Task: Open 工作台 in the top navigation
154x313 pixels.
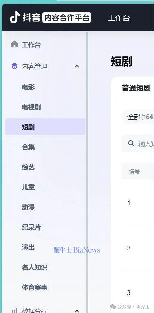Action: click(x=119, y=18)
